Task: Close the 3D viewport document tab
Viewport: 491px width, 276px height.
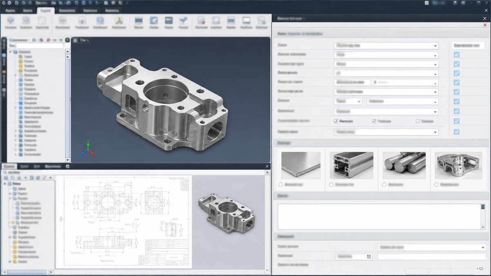Action: tap(88, 40)
